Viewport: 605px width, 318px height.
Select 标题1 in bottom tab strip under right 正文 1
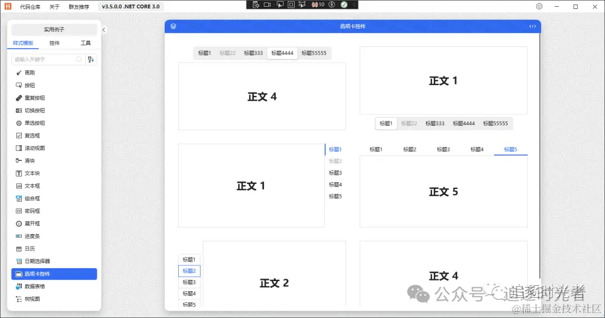386,124
